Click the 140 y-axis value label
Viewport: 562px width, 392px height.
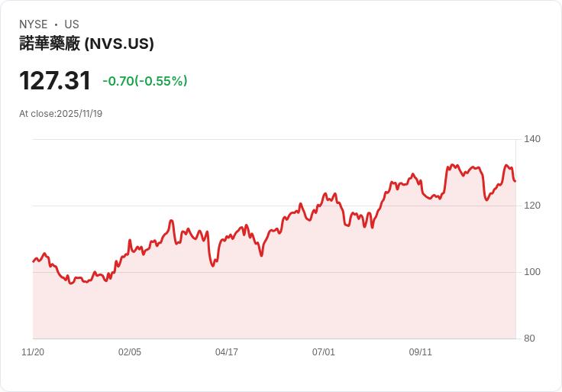point(532,139)
